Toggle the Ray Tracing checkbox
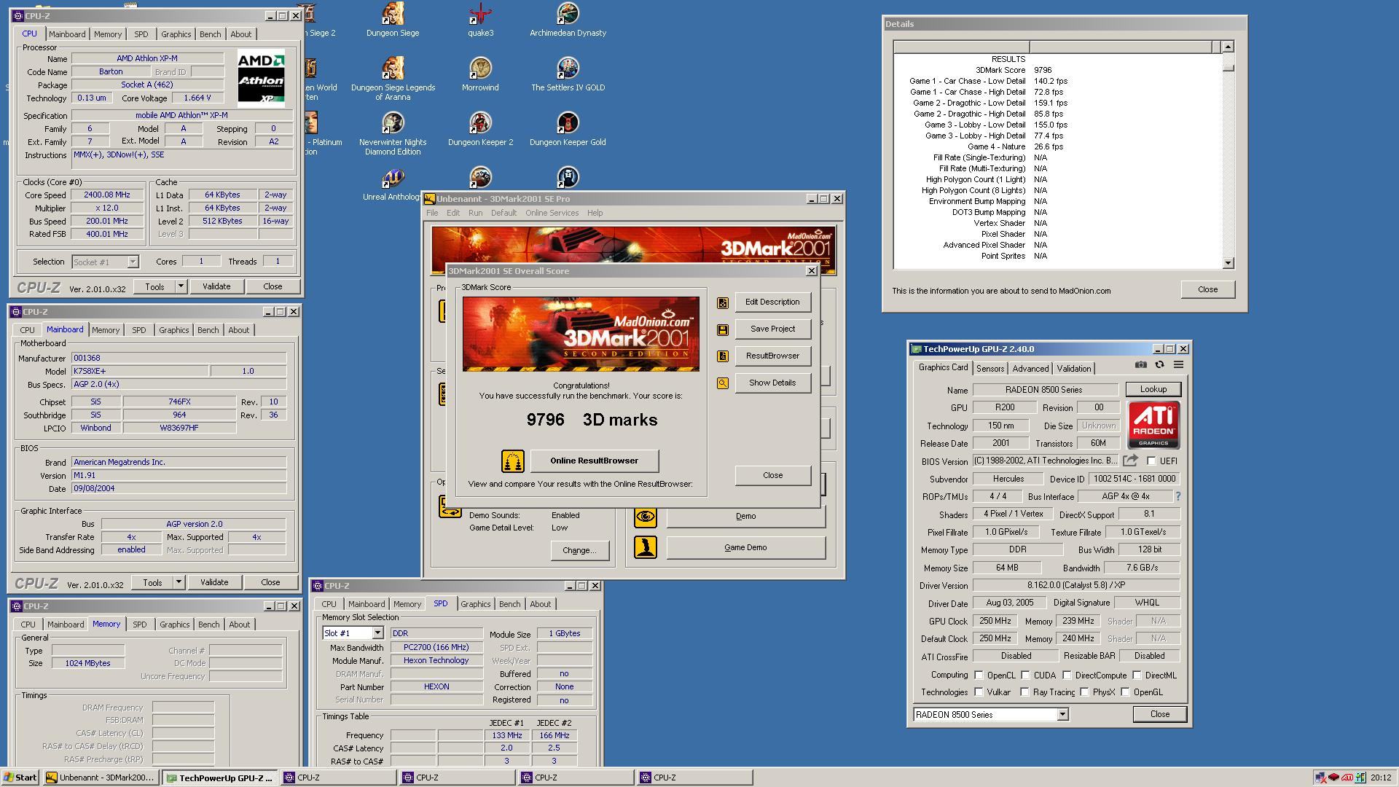 [1024, 692]
